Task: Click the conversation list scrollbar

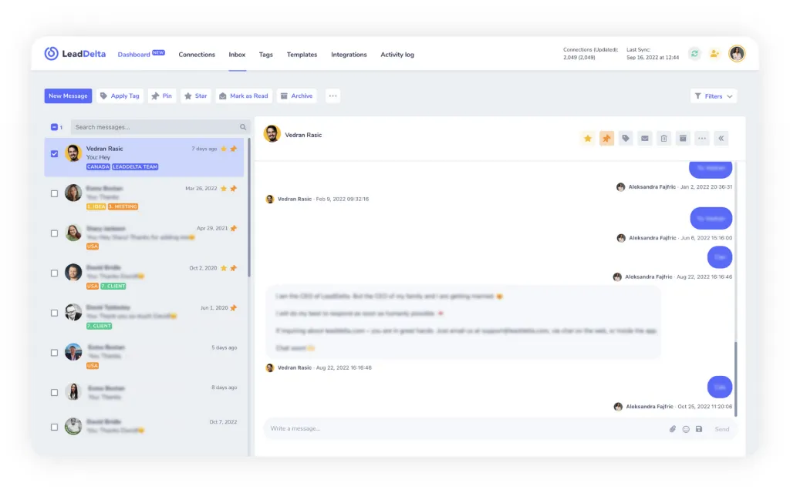Action: (x=249, y=207)
